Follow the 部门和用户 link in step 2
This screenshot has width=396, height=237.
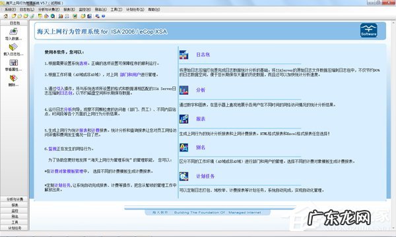130,74
